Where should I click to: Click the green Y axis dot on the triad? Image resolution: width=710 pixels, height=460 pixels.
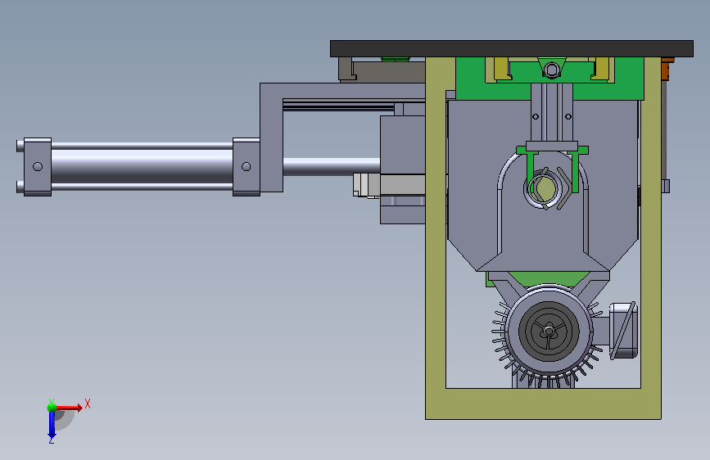pyautogui.click(x=52, y=407)
